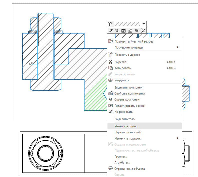Image resolution: width=198 pixels, height=177 pixels.
Task: Expand the arrow next to 'Изменить порядок'
Action: [x=178, y=138]
